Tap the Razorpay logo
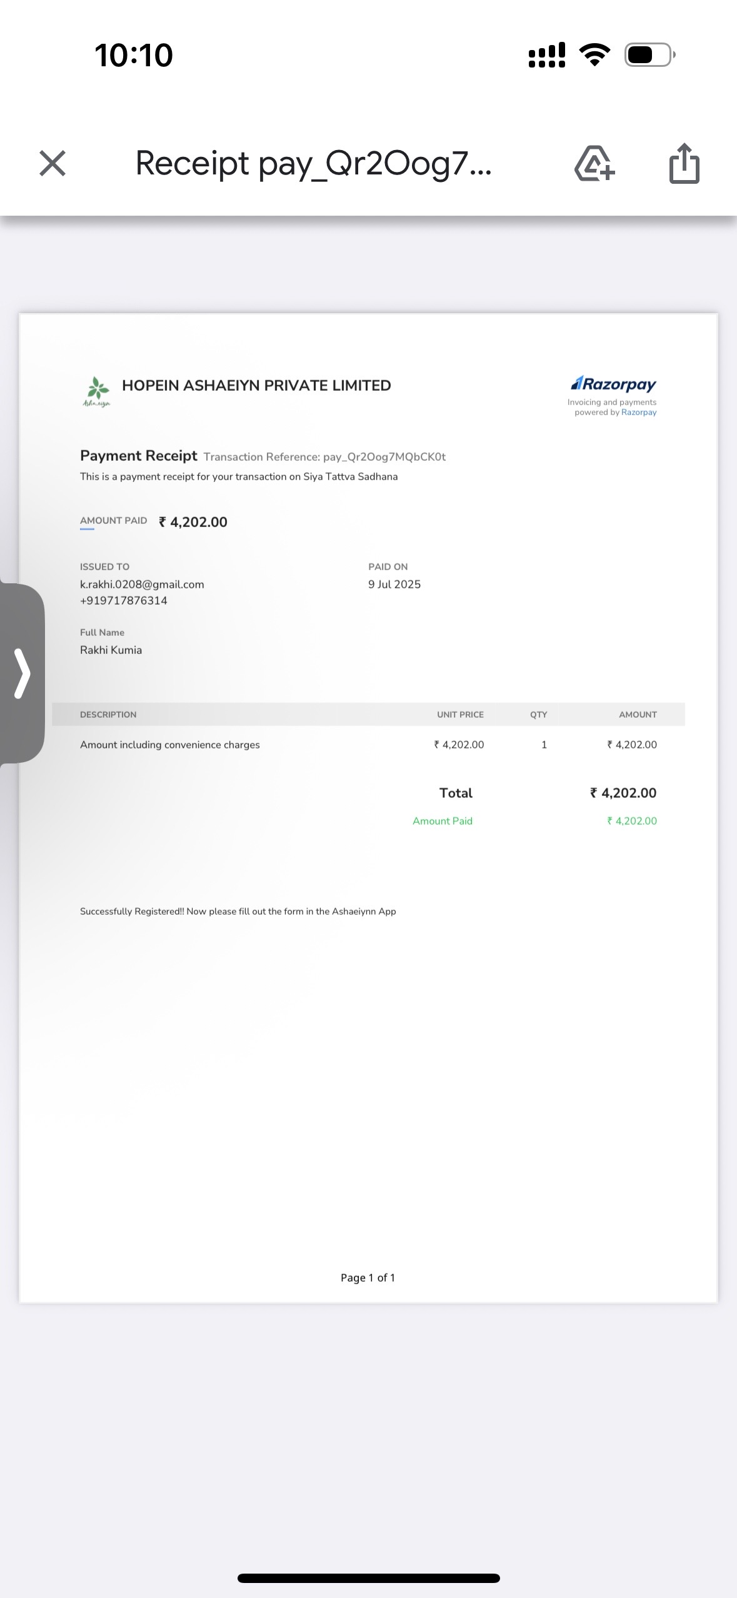Screen dimensions: 737x1598 pos(613,383)
